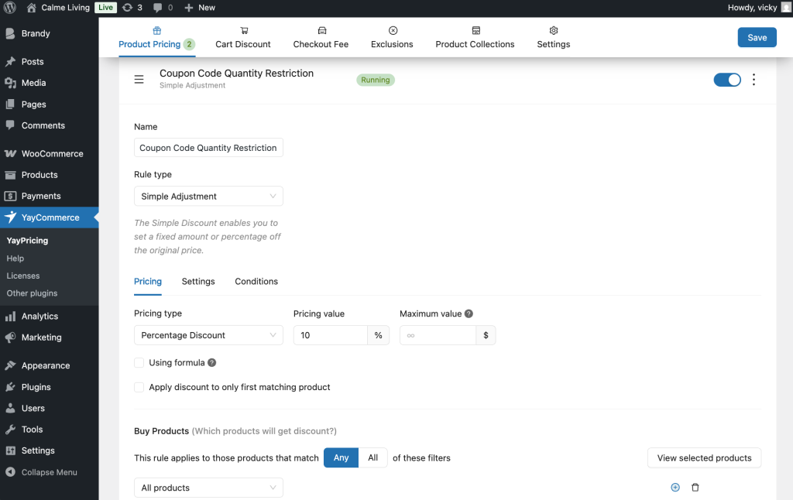Open the rule options kebab menu
Image resolution: width=793 pixels, height=500 pixels.
754,80
